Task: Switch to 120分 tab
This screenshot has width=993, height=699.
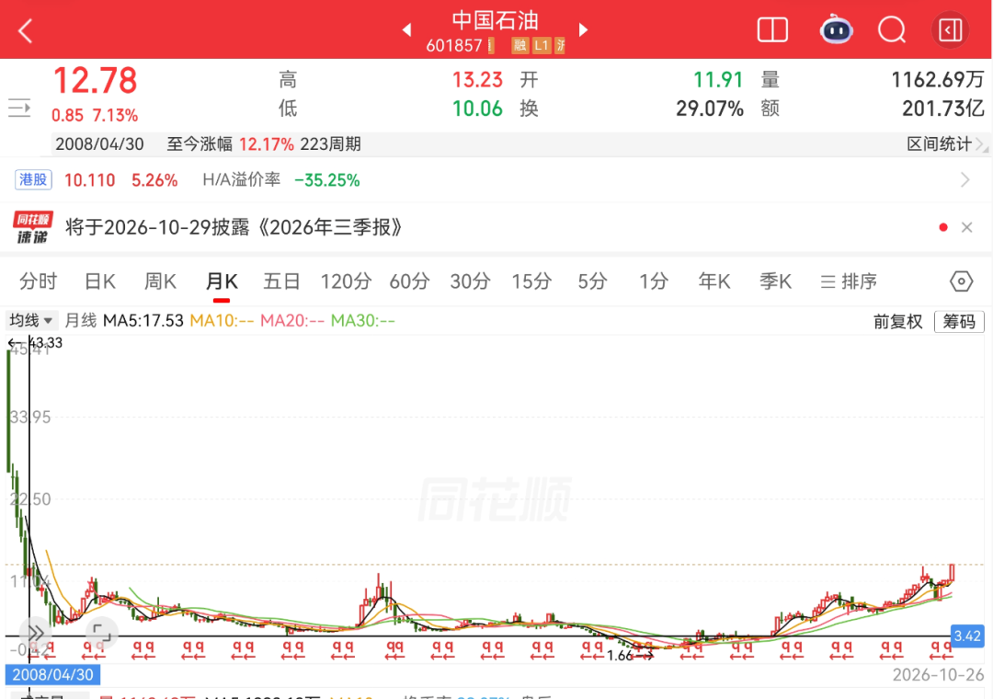Action: 346,281
